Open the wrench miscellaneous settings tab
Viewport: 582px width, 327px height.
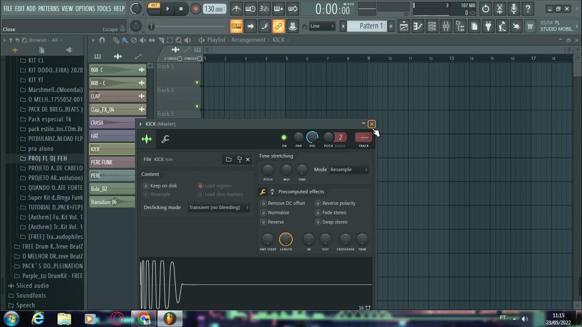pyautogui.click(x=165, y=139)
